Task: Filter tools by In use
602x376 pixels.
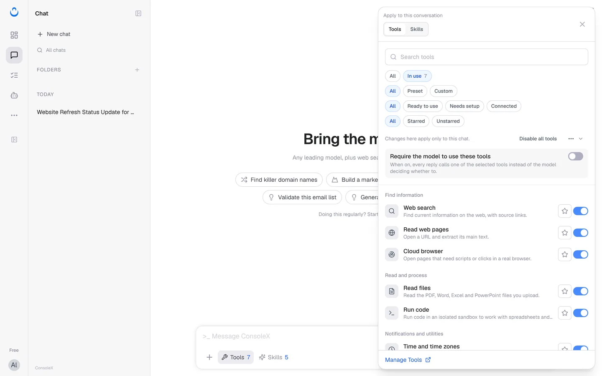Action: [x=417, y=76]
